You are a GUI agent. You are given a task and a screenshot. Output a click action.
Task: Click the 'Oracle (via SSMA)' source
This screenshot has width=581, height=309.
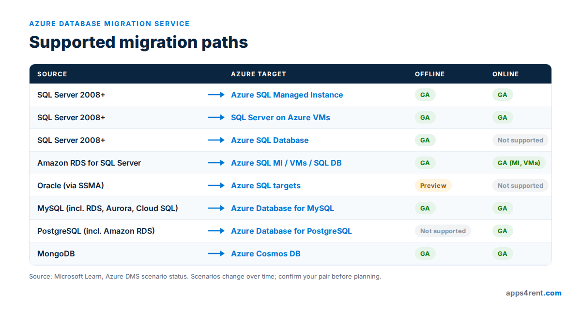click(71, 185)
